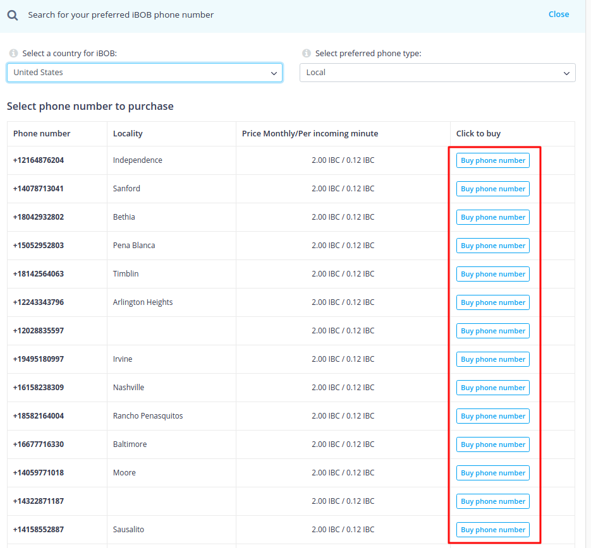Purchase the Nashville phone number

(493, 388)
